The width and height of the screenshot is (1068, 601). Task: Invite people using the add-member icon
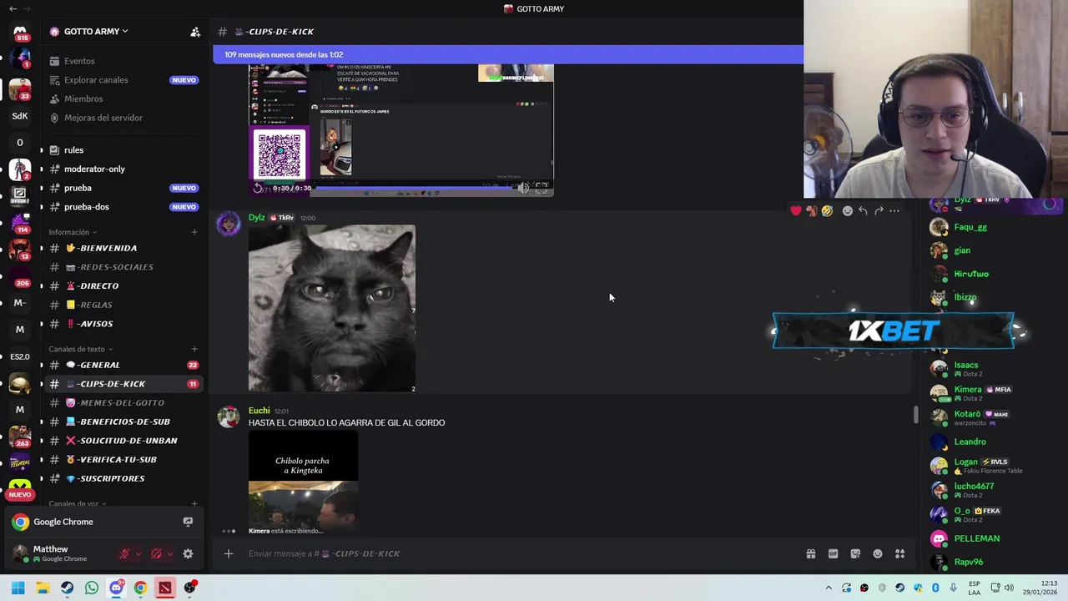pos(195,32)
